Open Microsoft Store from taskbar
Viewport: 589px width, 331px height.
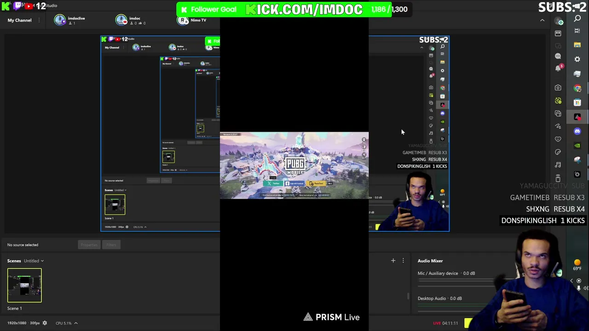tap(577, 102)
